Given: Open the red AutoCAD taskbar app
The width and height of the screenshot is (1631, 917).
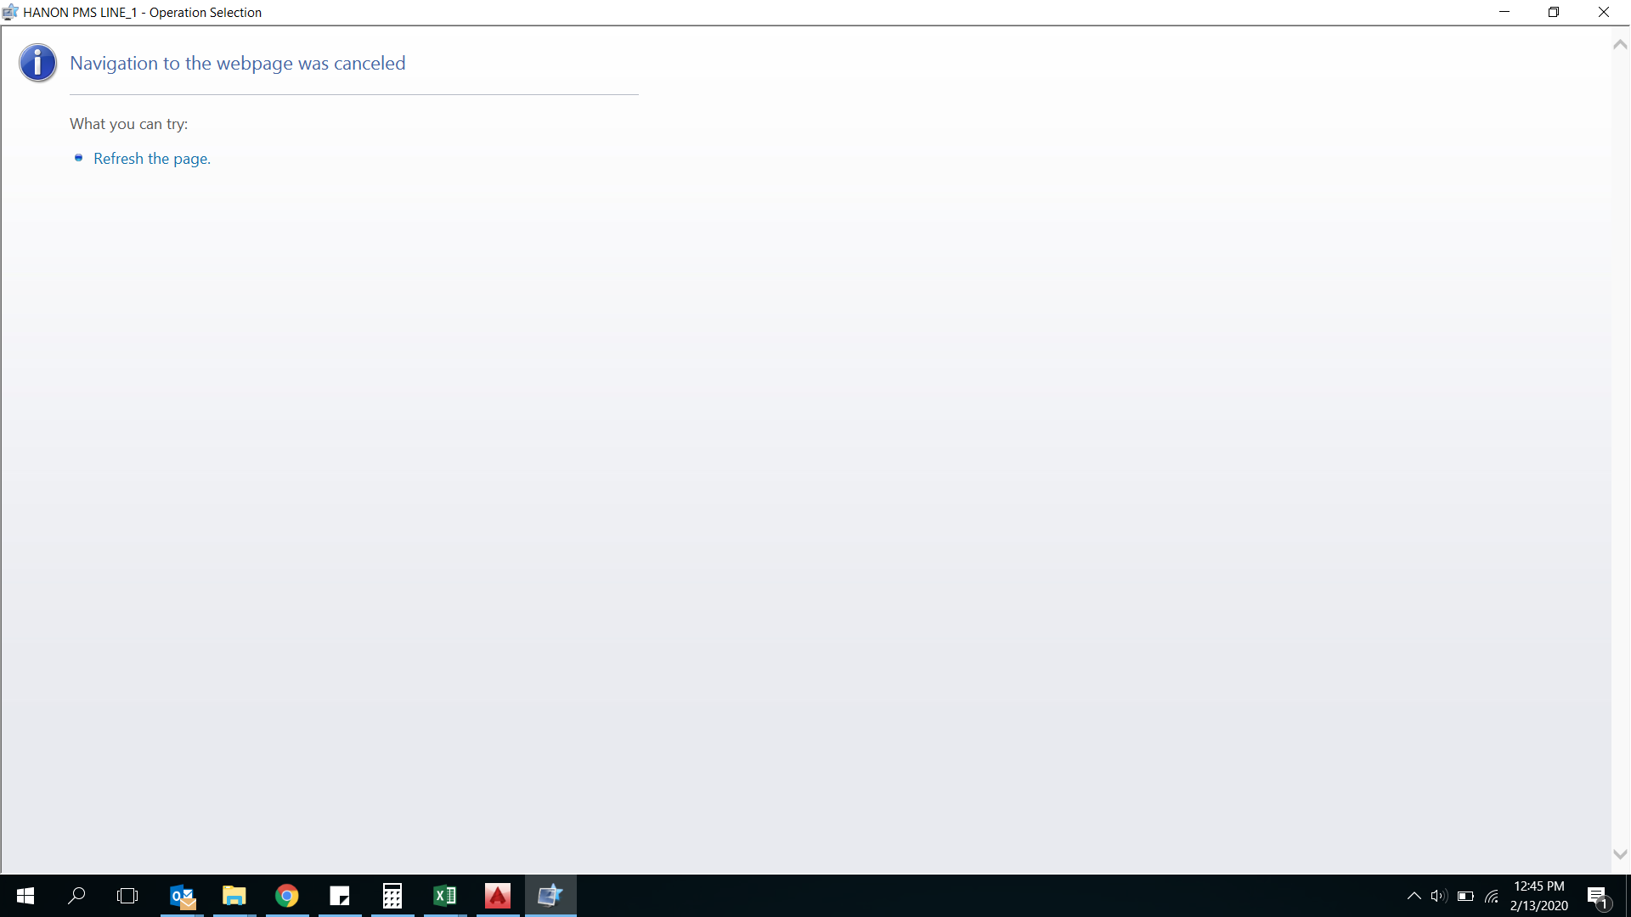Looking at the screenshot, I should 498,896.
